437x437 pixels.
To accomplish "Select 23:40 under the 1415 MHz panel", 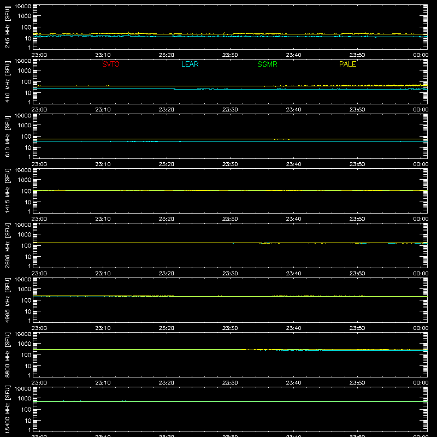I will pyautogui.click(x=293, y=219).
